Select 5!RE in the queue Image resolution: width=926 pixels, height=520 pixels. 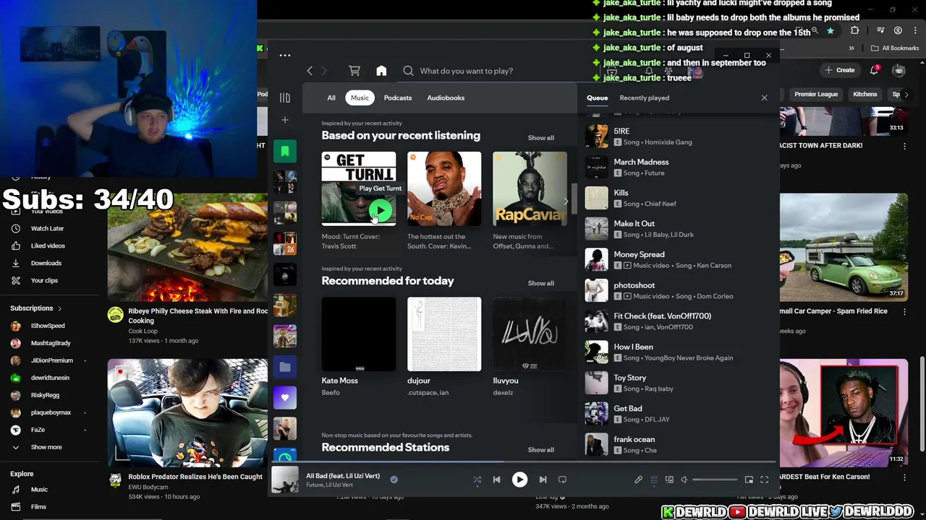click(x=676, y=136)
